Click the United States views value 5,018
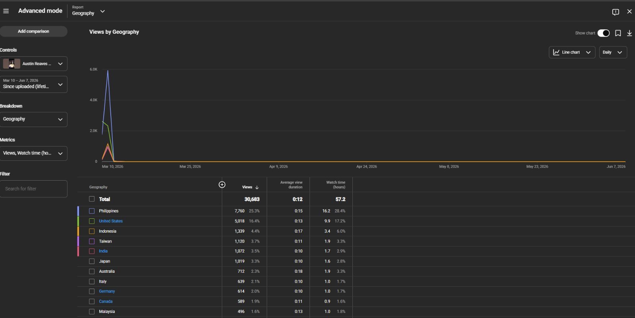 click(239, 221)
